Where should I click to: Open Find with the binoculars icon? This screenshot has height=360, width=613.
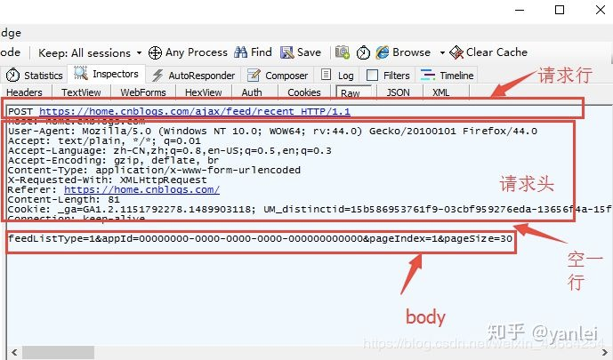pyautogui.click(x=240, y=52)
